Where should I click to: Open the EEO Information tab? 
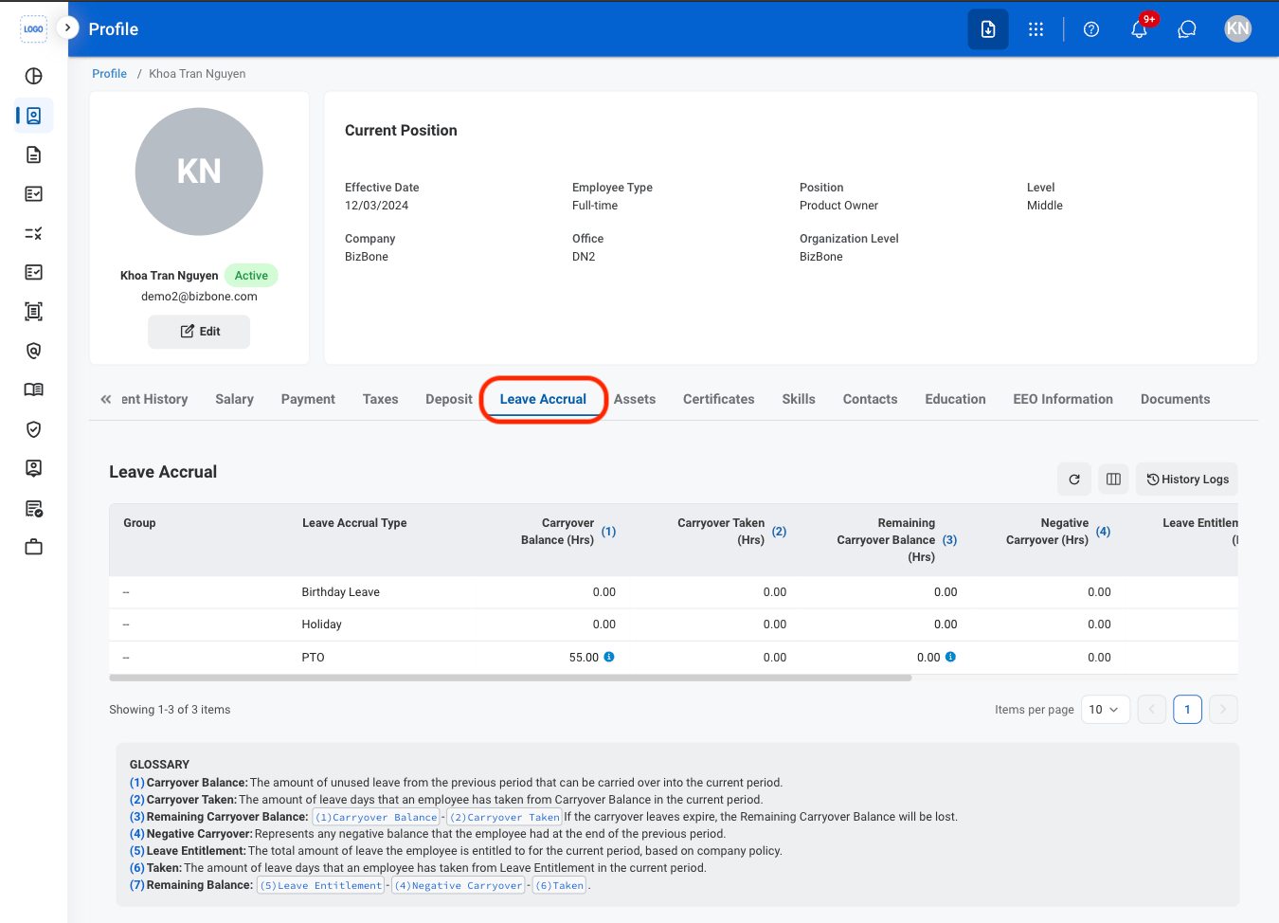point(1063,399)
